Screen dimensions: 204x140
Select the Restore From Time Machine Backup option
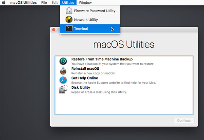point(102,59)
